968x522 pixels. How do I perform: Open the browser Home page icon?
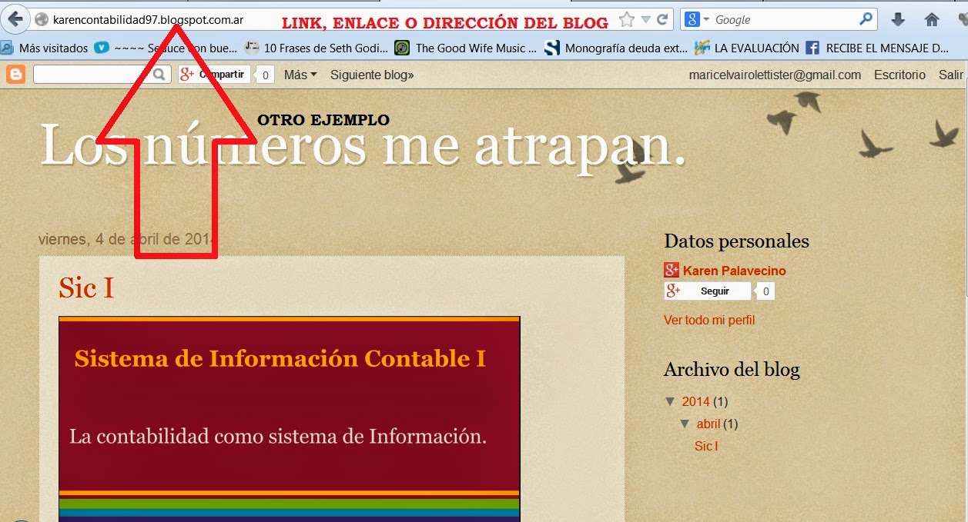[x=931, y=19]
